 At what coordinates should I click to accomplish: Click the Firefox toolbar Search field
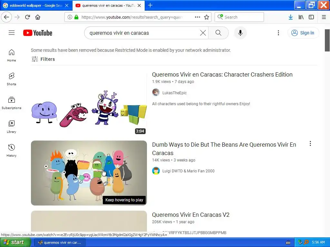[239, 17]
